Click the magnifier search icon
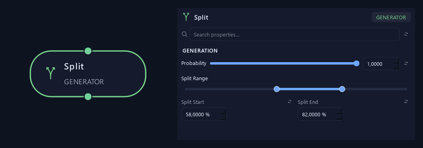The image size is (423, 148). (x=185, y=34)
